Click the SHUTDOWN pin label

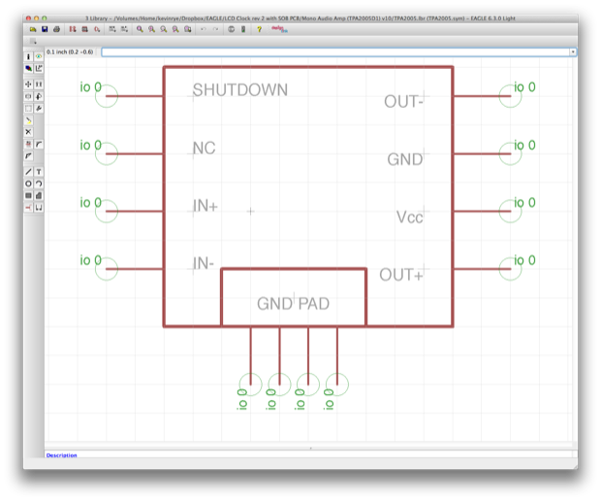[x=240, y=90]
